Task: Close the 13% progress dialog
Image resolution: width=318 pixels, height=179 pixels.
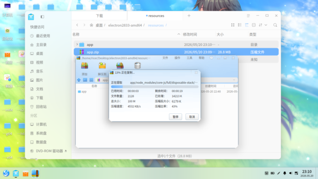Action: pyautogui.click(x=196, y=73)
